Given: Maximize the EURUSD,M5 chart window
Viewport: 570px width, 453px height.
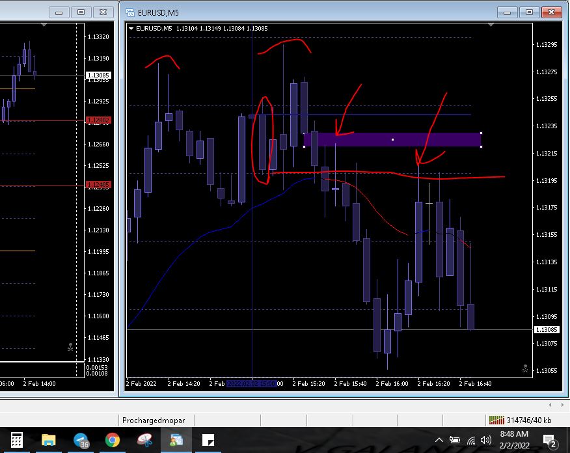Looking at the screenshot, I should coord(529,12).
